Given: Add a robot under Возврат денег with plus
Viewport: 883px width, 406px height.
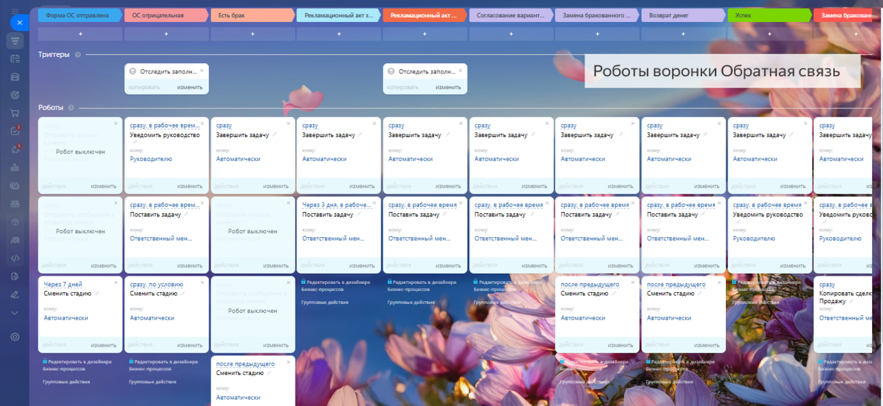Looking at the screenshot, I should (x=684, y=34).
